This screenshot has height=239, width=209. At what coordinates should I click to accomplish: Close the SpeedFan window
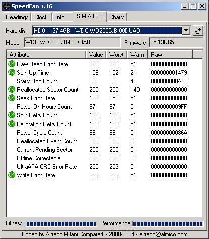[202, 6]
